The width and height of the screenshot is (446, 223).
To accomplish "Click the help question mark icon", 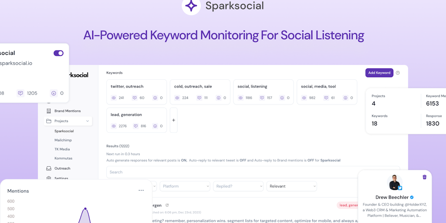I will tap(398, 73).
